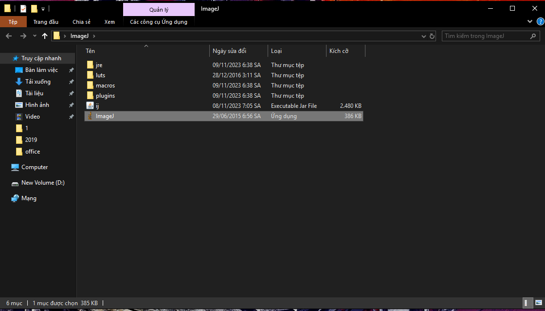Go back with the back arrow
The height and width of the screenshot is (311, 545).
click(9, 36)
